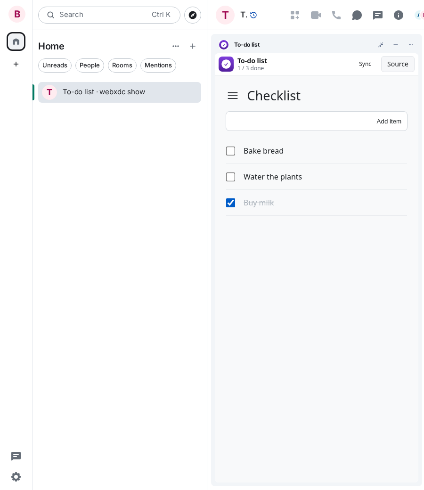
Task: Open settings with the gear icon
Action: pyautogui.click(x=16, y=477)
